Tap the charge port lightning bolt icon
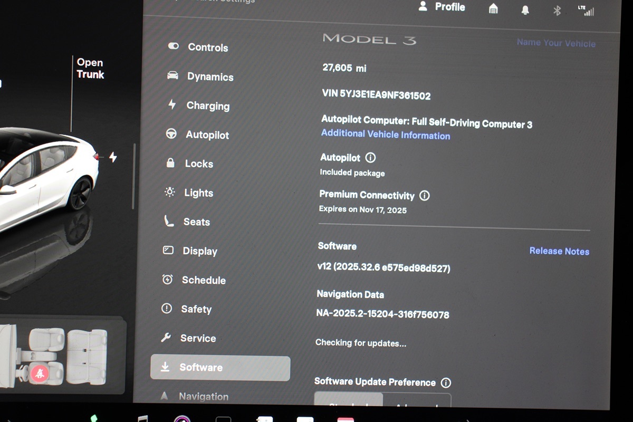Viewport: 633px width, 422px height. (112, 157)
